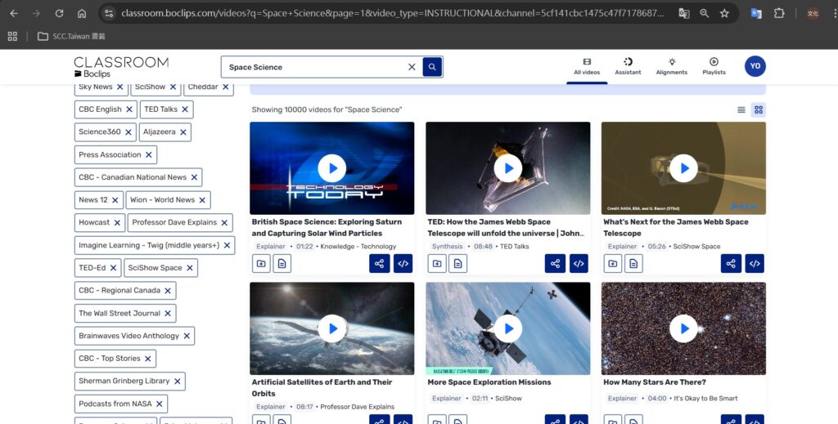
Task: Click share icon on British Space Science video
Action: 379,263
